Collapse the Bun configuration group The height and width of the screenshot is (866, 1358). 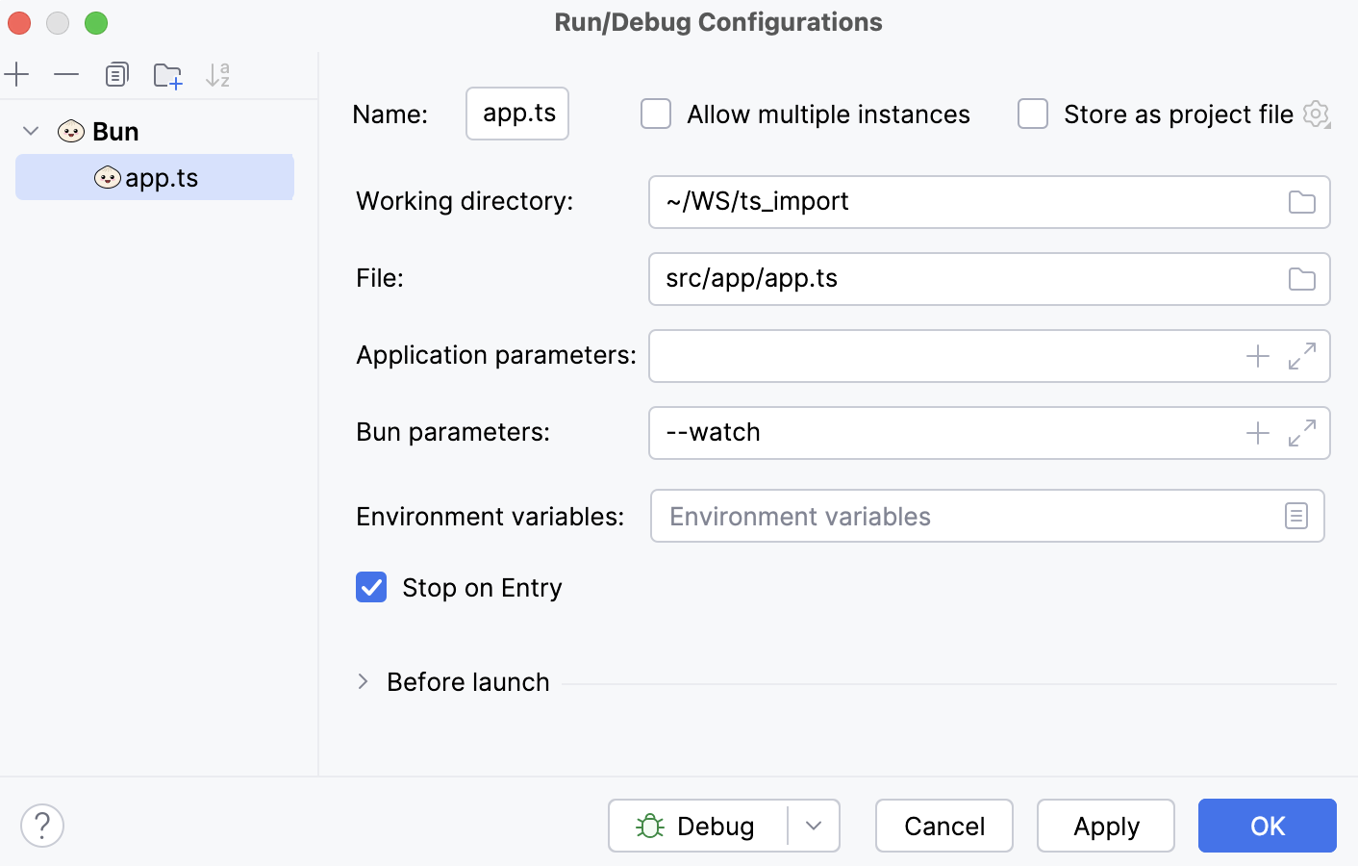[31, 131]
